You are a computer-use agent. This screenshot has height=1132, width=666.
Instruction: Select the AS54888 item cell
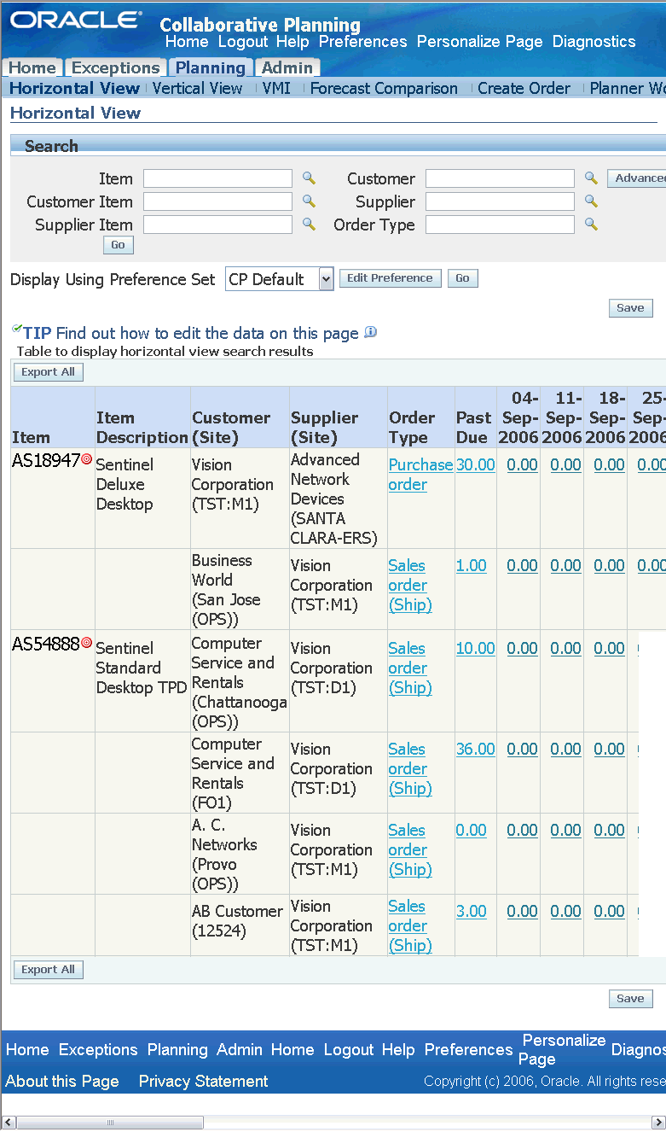coord(53,681)
